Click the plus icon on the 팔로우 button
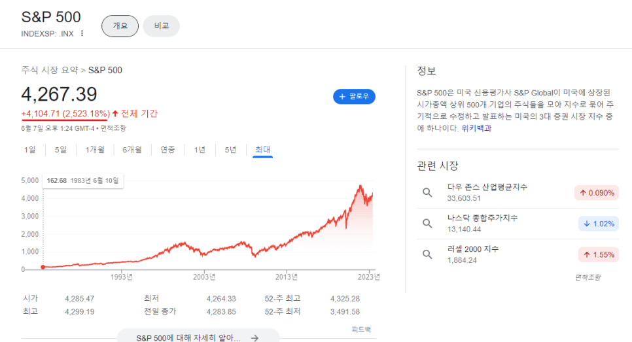The height and width of the screenshot is (342, 632). [x=342, y=97]
